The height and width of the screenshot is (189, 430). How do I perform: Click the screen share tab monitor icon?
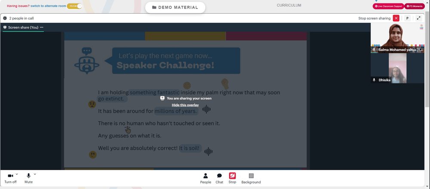5,27
